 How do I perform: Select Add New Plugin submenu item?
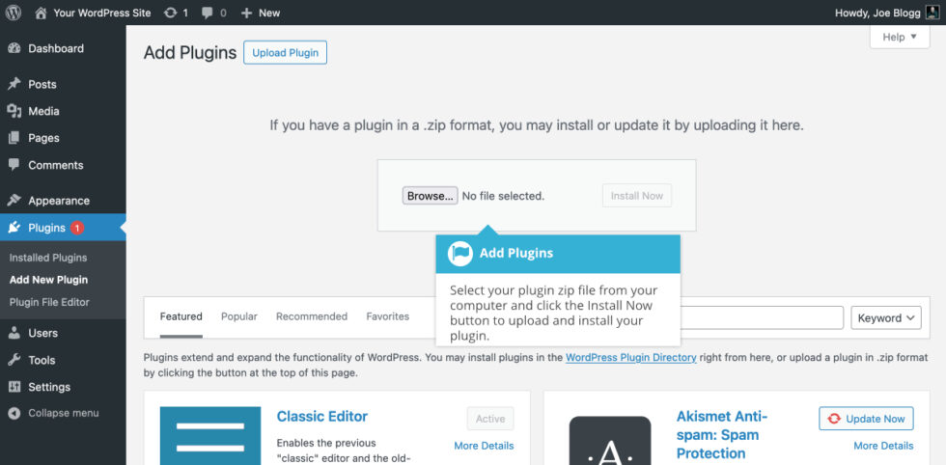coord(48,280)
